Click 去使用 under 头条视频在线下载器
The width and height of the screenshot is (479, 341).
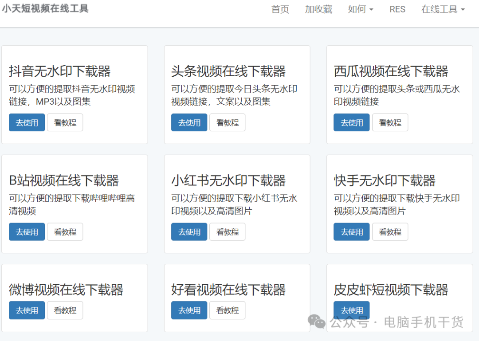pyautogui.click(x=189, y=122)
